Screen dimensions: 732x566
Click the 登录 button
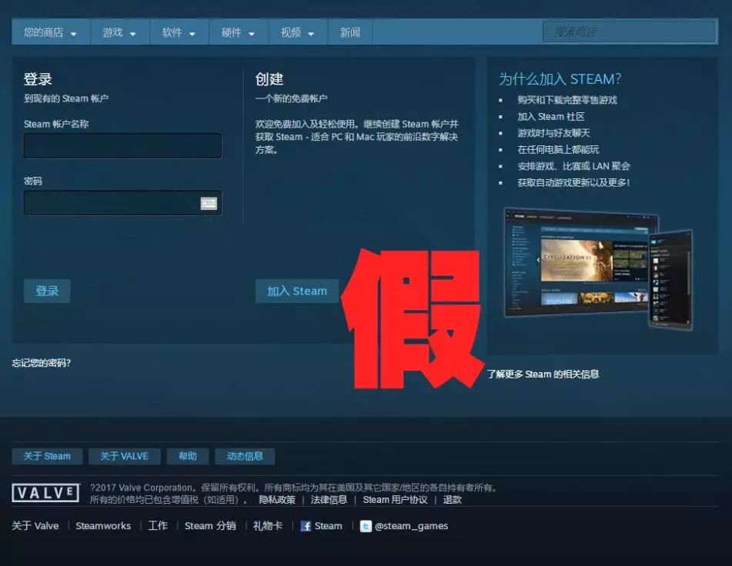47,291
